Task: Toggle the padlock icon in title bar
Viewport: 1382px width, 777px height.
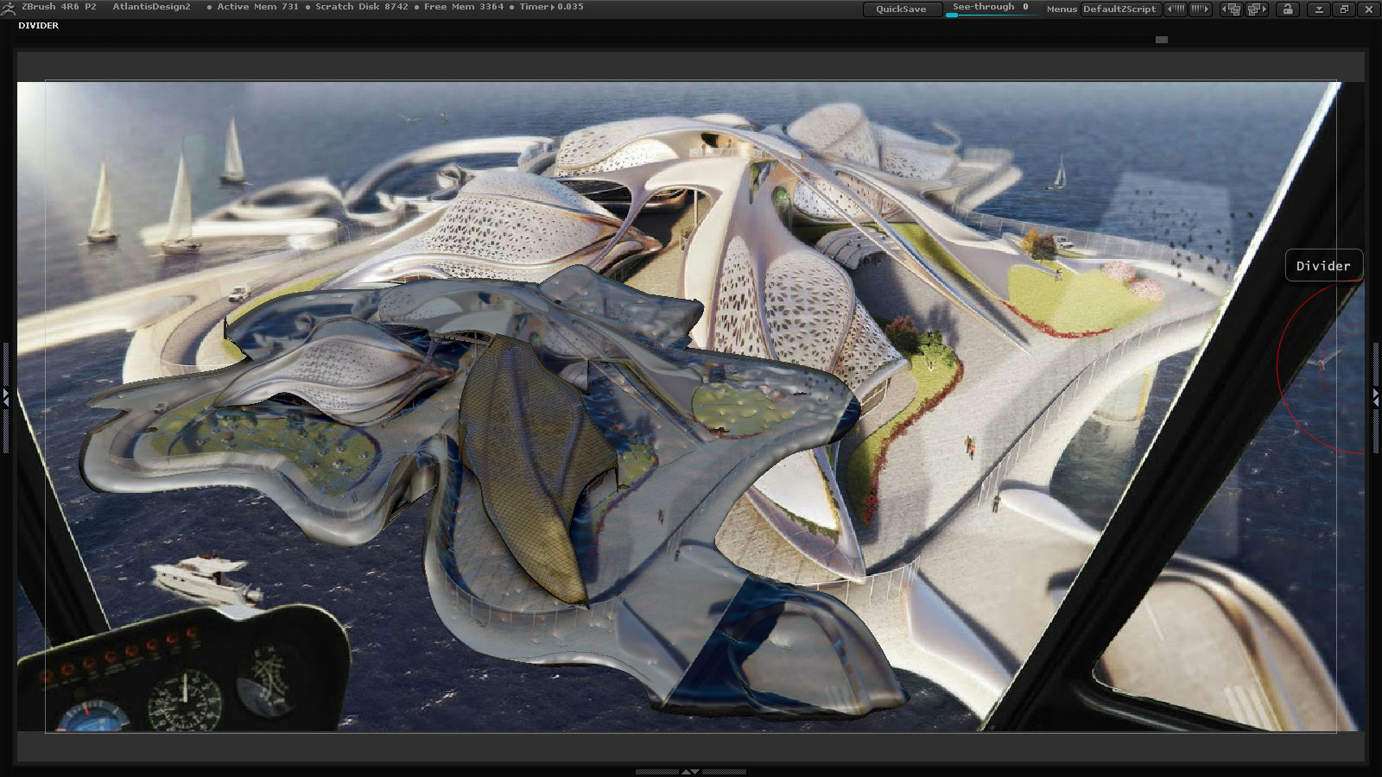Action: coord(1288,9)
